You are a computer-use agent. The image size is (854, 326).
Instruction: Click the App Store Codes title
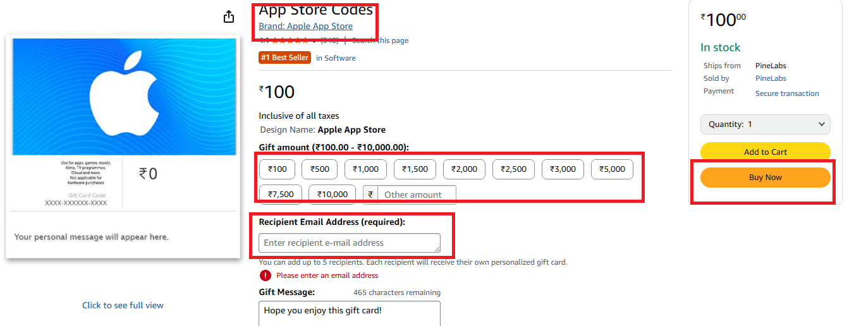click(x=315, y=10)
